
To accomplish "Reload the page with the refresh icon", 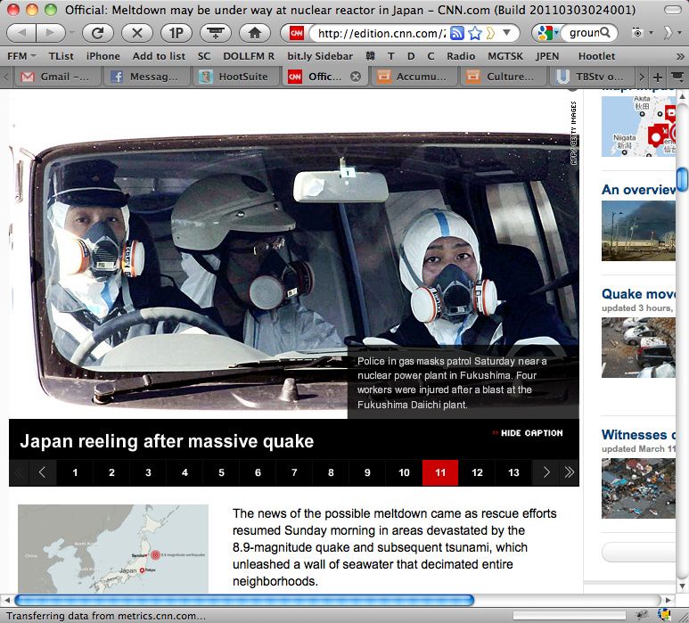I will (x=97, y=33).
